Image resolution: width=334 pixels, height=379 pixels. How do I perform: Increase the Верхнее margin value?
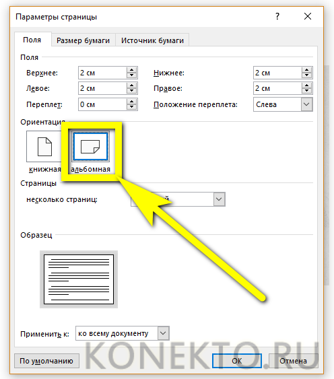[131, 70]
